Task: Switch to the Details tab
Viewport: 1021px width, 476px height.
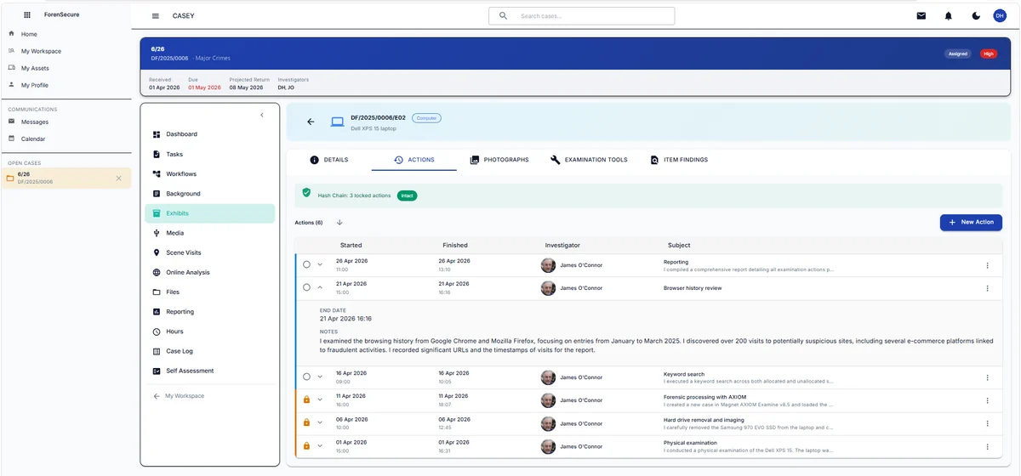Action: [328, 160]
